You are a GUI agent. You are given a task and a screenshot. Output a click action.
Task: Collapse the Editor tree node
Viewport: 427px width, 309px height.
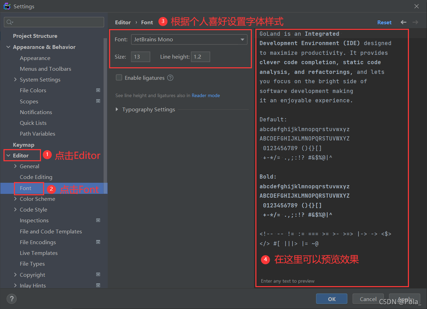coord(8,156)
